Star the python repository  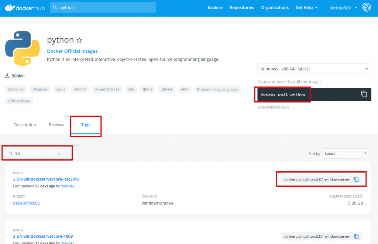(79, 40)
